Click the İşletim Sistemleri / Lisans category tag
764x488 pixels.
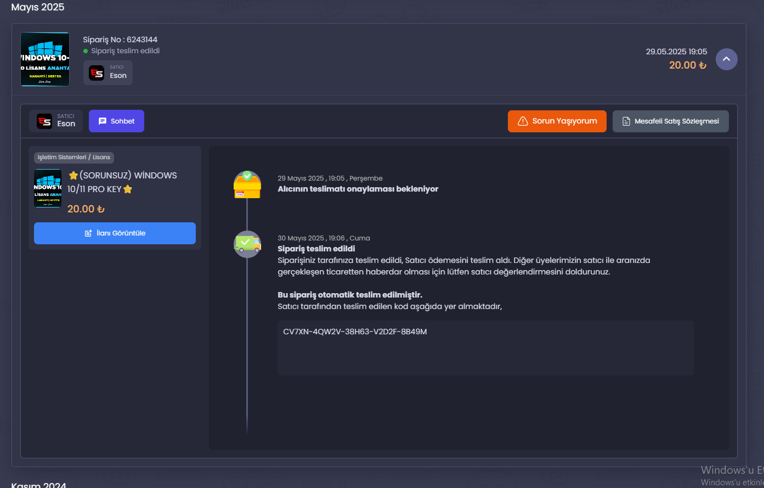click(74, 158)
